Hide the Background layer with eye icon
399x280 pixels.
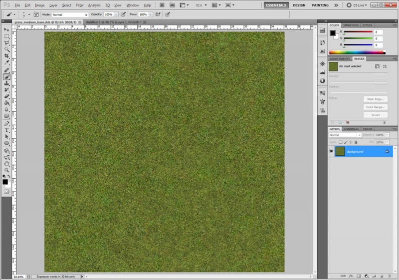coord(331,151)
